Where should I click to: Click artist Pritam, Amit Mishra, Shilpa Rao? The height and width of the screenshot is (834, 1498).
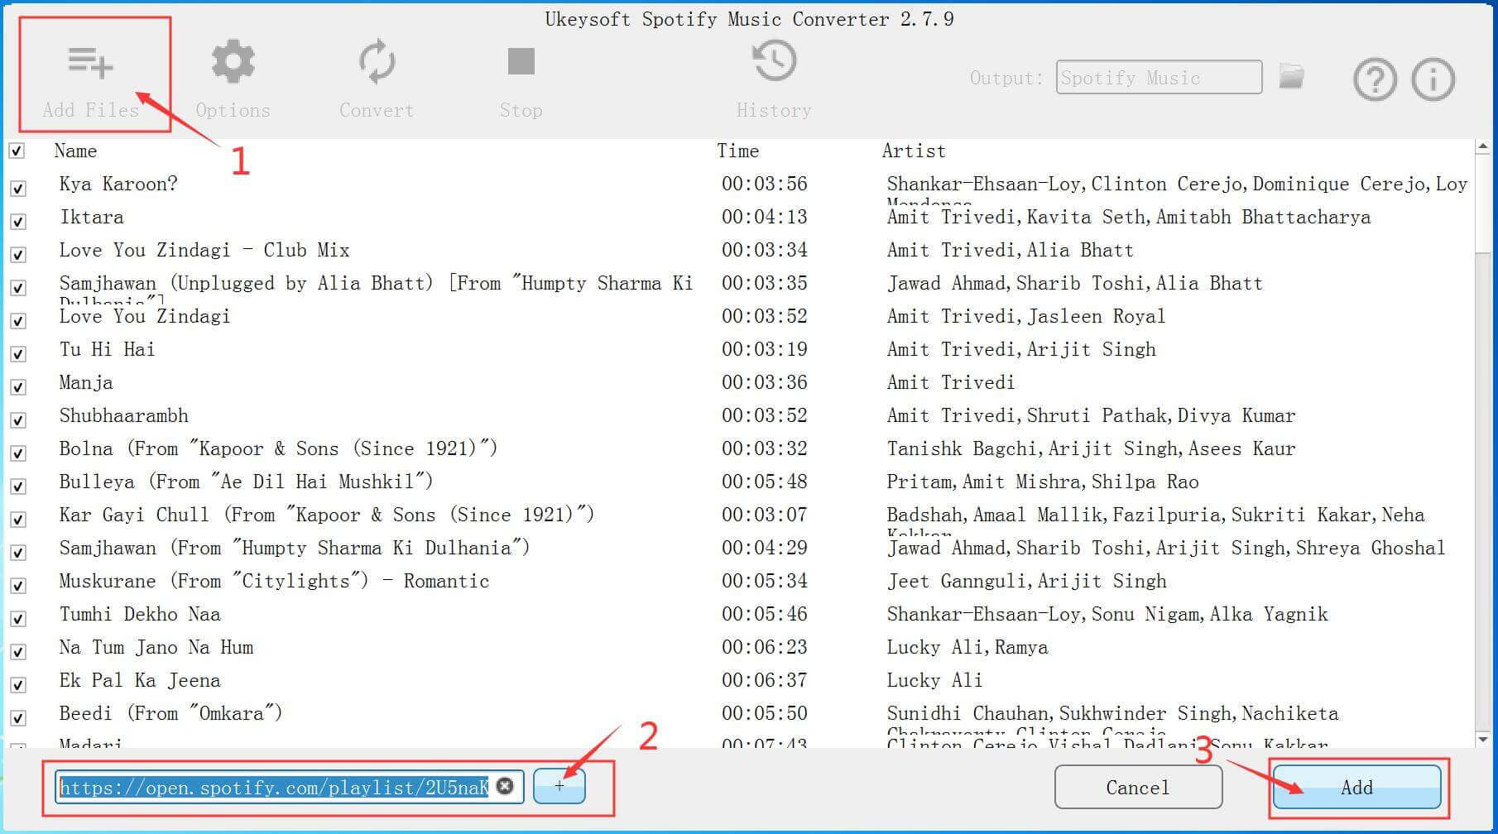[1043, 482]
